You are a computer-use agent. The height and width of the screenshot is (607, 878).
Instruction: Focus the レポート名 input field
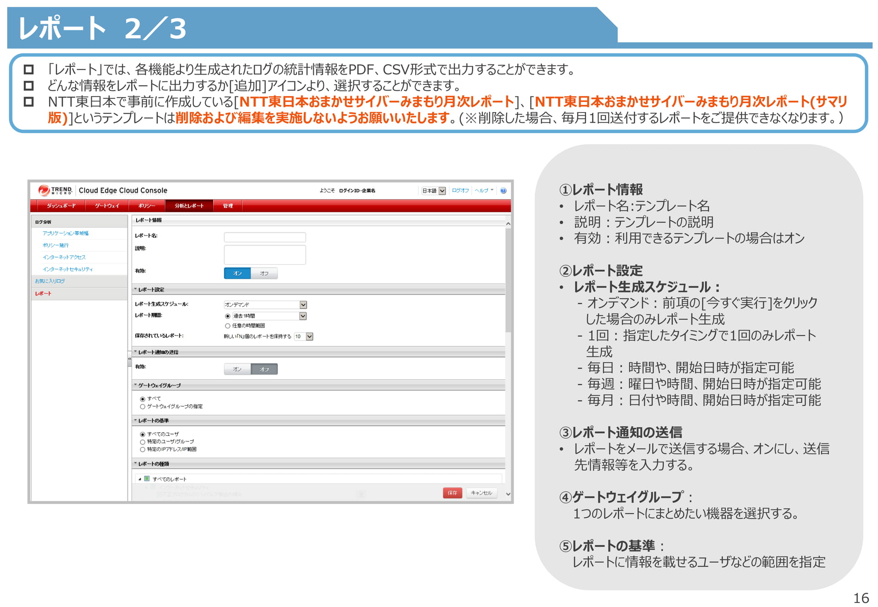tap(265, 237)
